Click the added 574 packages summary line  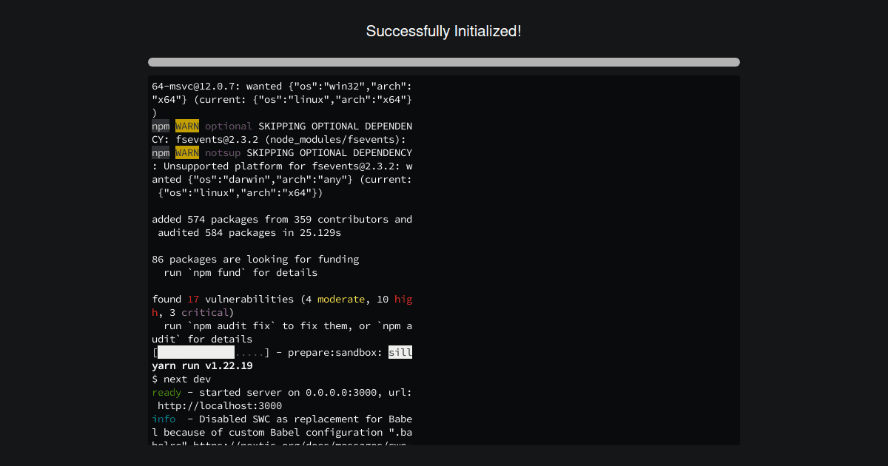(x=281, y=219)
